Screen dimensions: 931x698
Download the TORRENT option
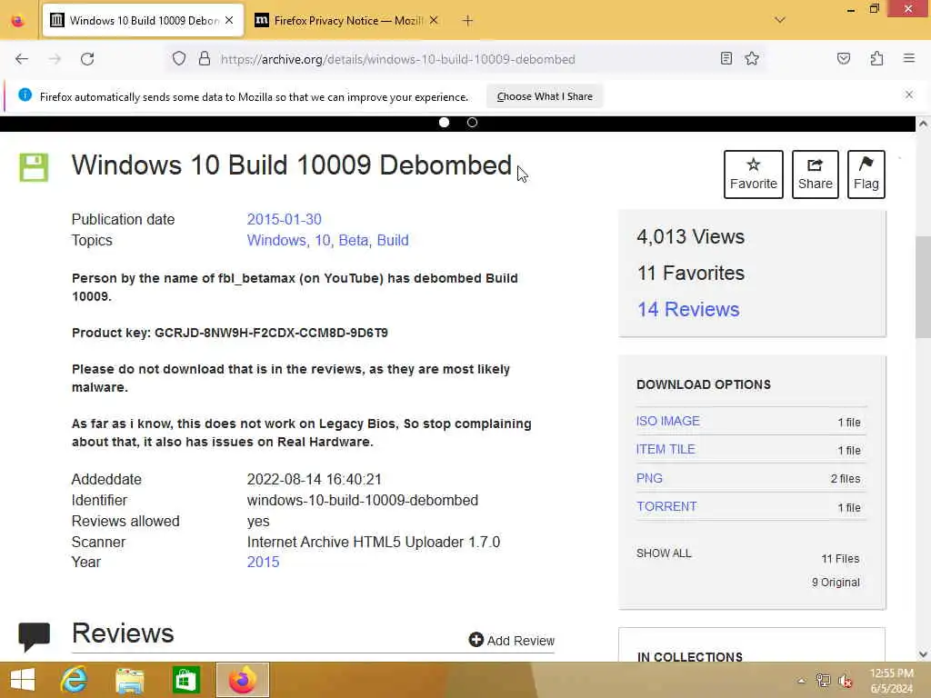(666, 506)
